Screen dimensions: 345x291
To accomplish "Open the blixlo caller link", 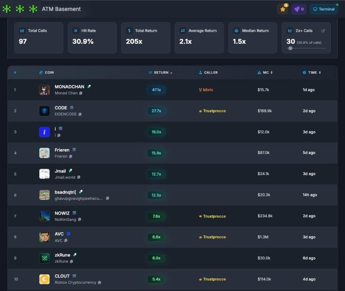I will tap(206, 90).
